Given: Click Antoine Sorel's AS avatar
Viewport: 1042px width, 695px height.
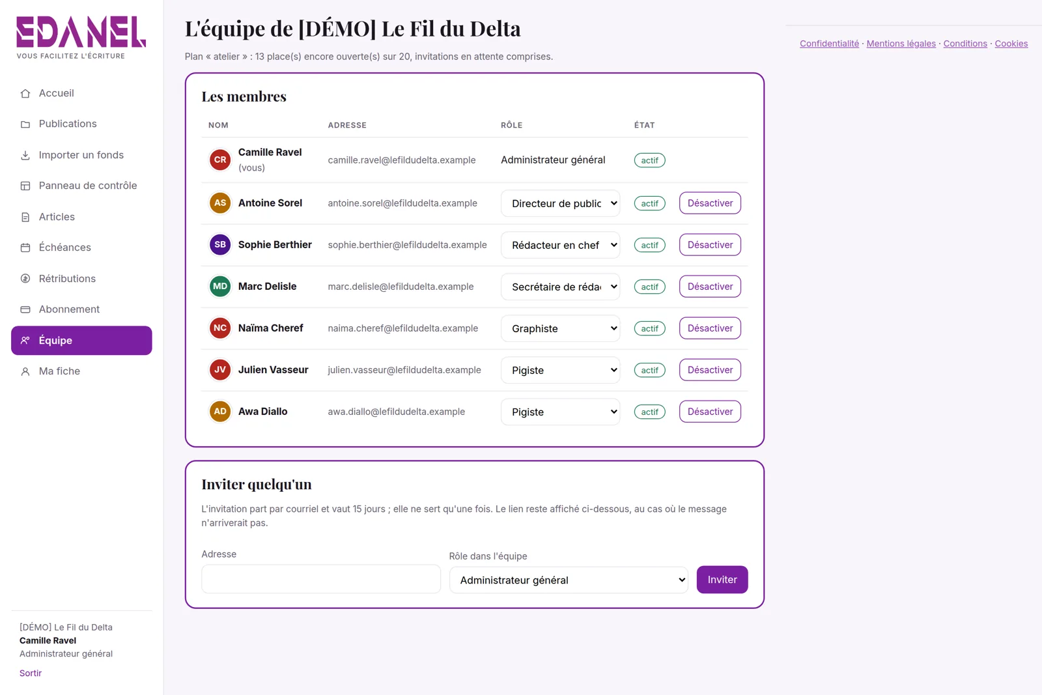Looking at the screenshot, I should tap(220, 203).
